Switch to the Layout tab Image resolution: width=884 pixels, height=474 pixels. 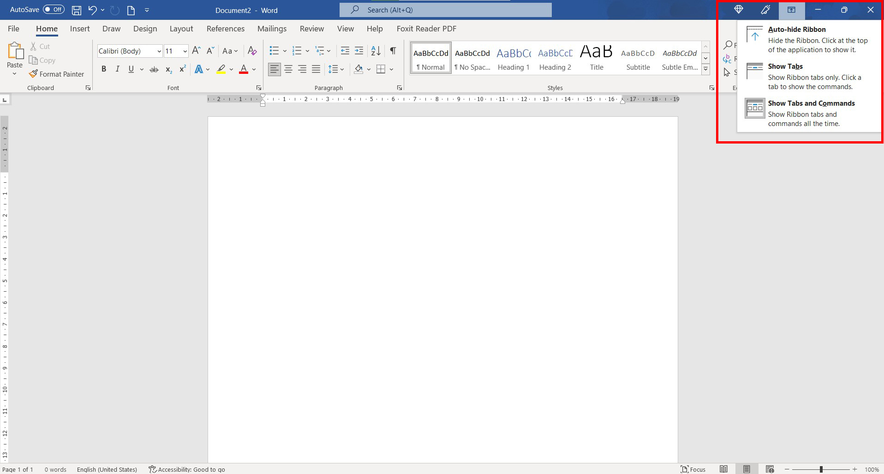(x=181, y=29)
